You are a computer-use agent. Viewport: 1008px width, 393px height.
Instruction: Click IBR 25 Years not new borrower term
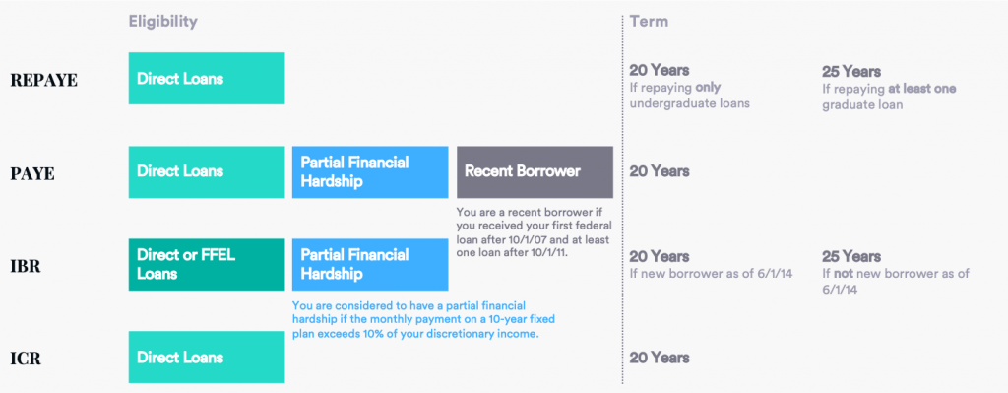pyautogui.click(x=896, y=272)
